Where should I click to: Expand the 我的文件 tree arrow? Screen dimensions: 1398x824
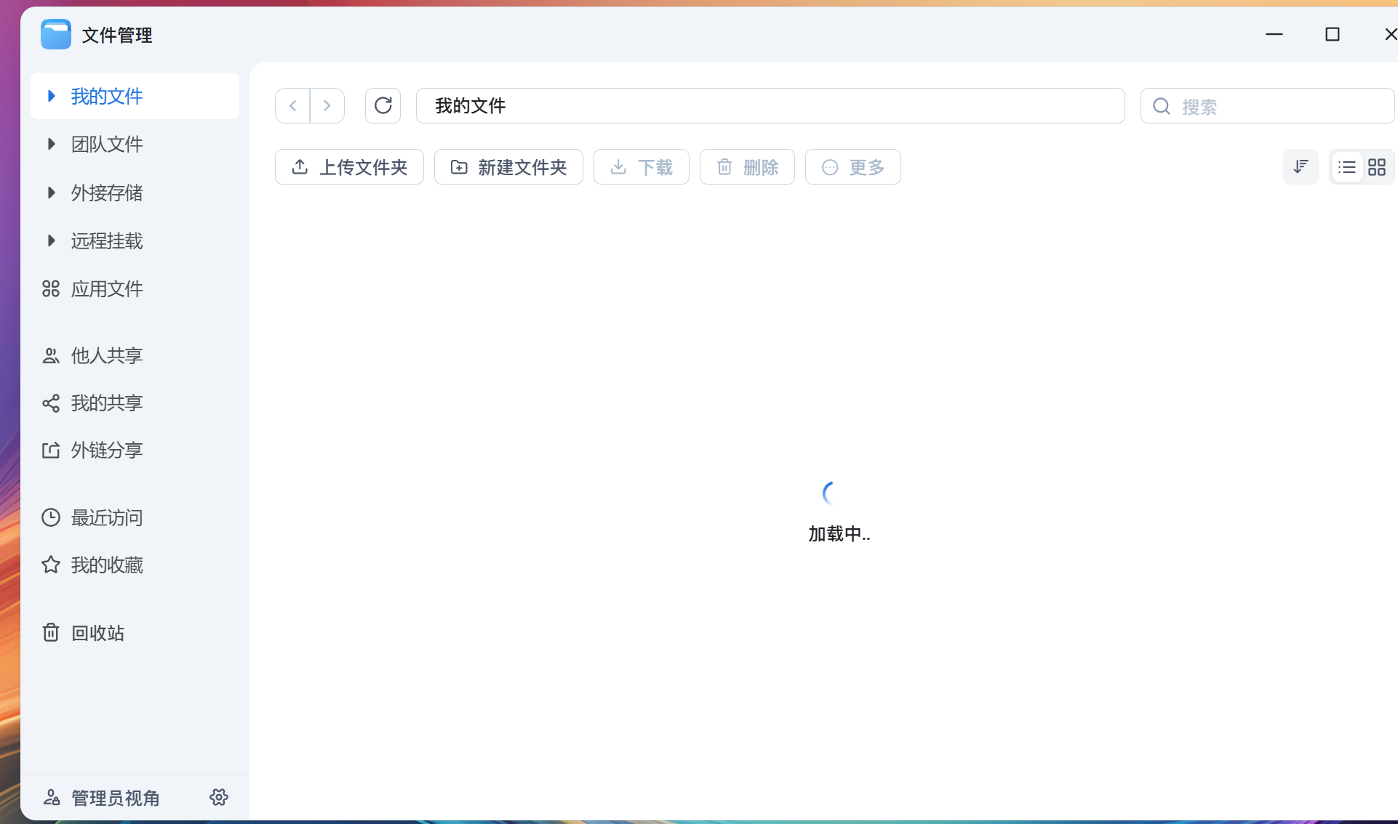51,96
